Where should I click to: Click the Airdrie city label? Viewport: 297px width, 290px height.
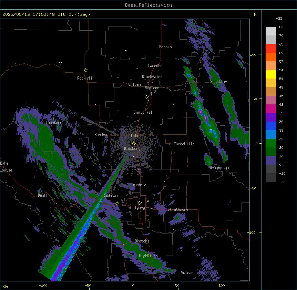(139, 185)
